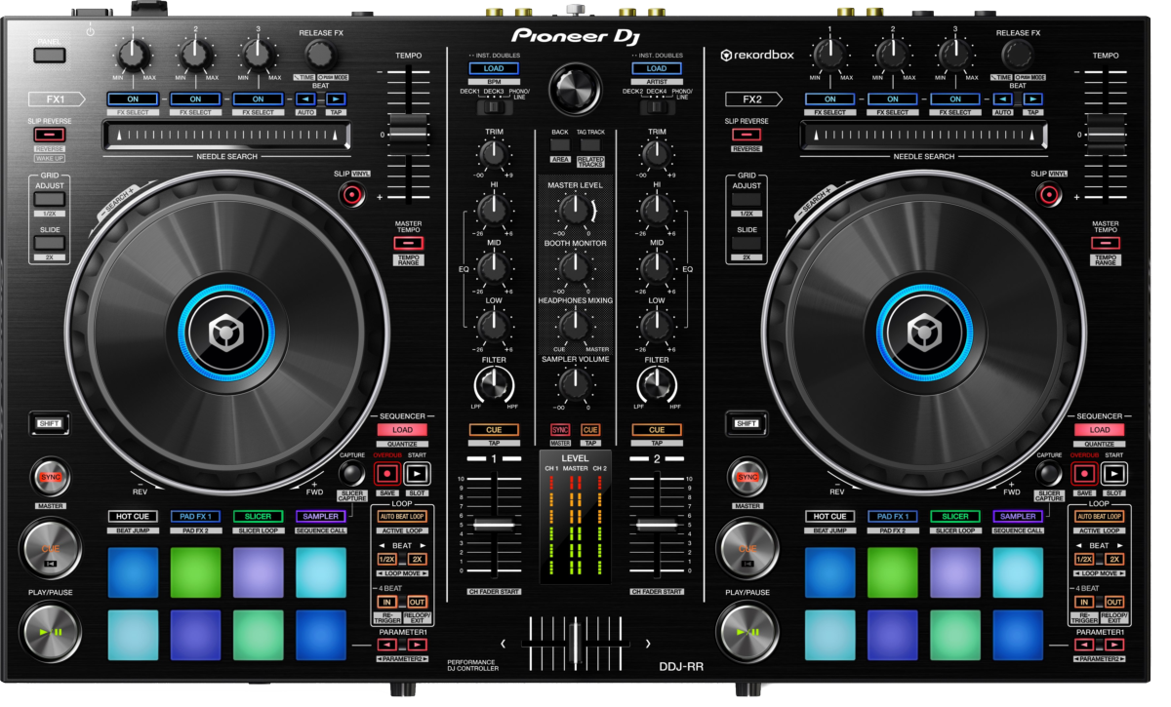Click the crossfader handle
The height and width of the screenshot is (707, 1171).
[x=575, y=644]
